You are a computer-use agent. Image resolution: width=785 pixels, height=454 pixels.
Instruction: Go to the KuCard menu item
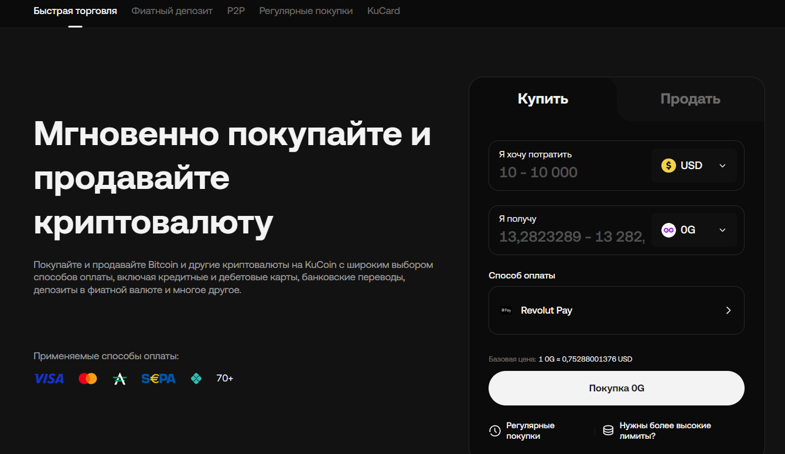pos(384,10)
